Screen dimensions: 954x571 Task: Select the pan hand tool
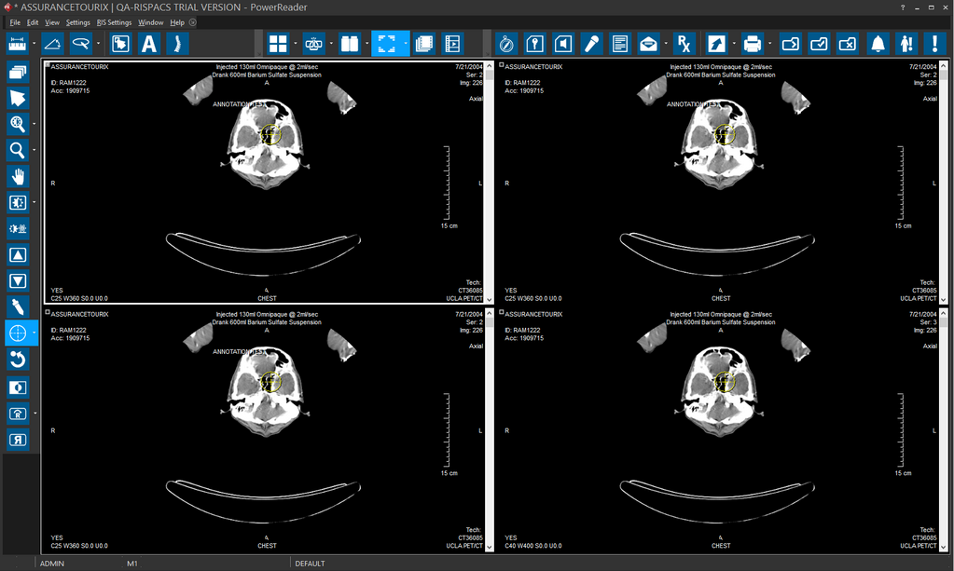click(x=18, y=176)
